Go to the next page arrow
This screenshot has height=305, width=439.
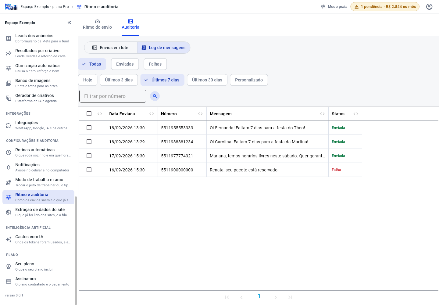click(x=276, y=297)
